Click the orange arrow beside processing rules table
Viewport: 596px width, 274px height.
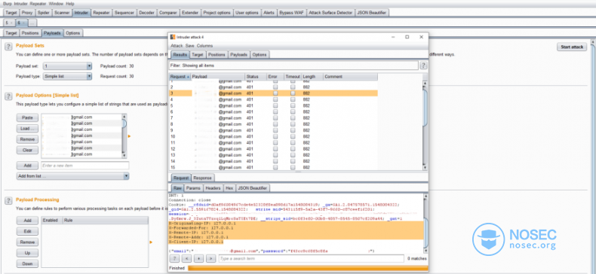coord(151,242)
